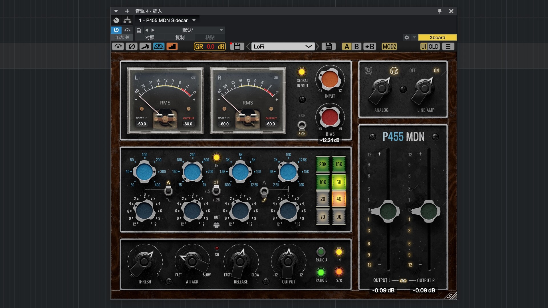Click the orange INPUT knob
The image size is (548, 308).
[330, 79]
